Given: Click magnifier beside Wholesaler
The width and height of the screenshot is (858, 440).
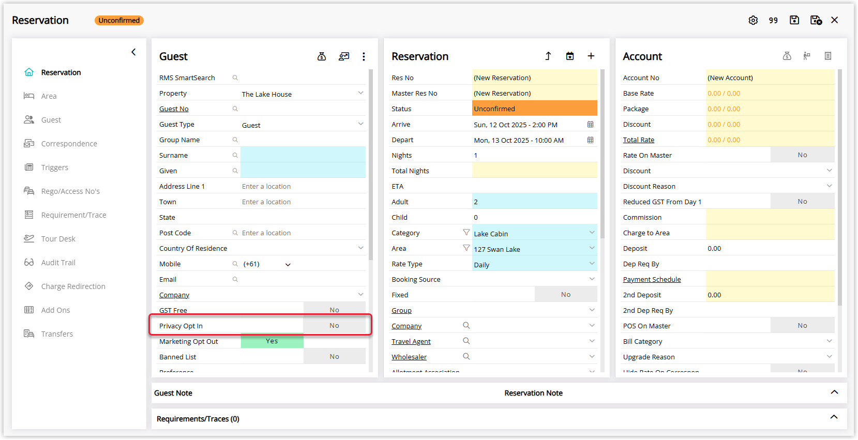Looking at the screenshot, I should tap(466, 356).
